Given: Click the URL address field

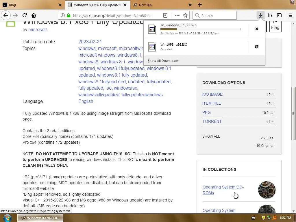Looking at the screenshot, I should click(x=112, y=16).
